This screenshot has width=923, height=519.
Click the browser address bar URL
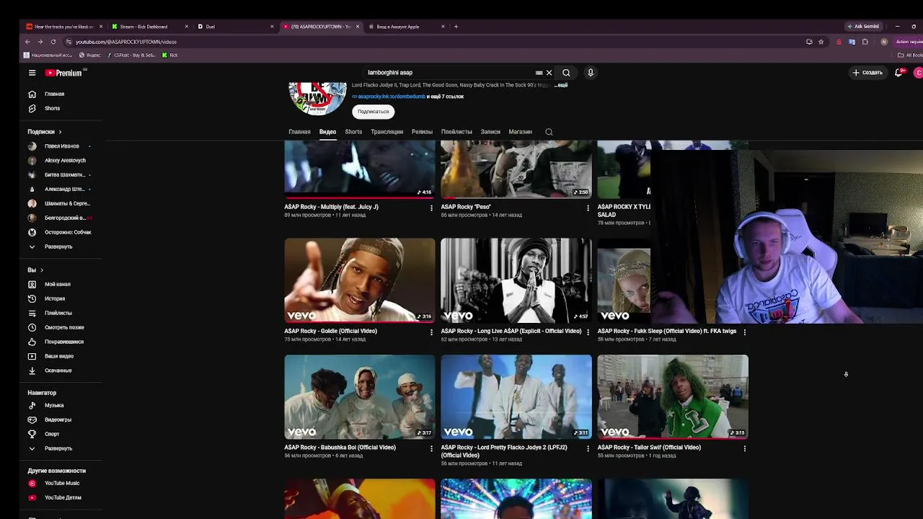pyautogui.click(x=126, y=42)
